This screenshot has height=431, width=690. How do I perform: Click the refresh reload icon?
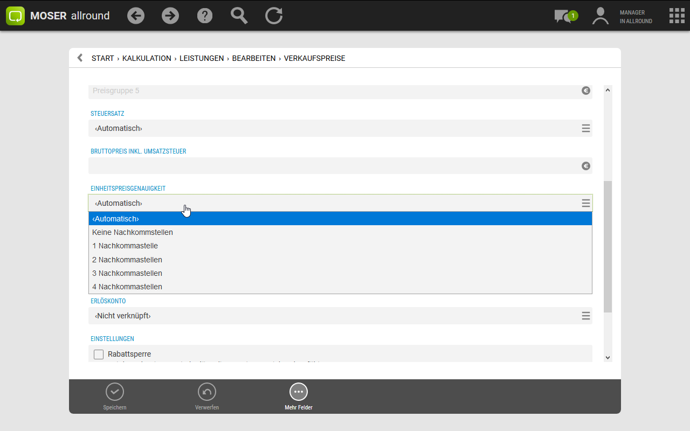click(274, 16)
